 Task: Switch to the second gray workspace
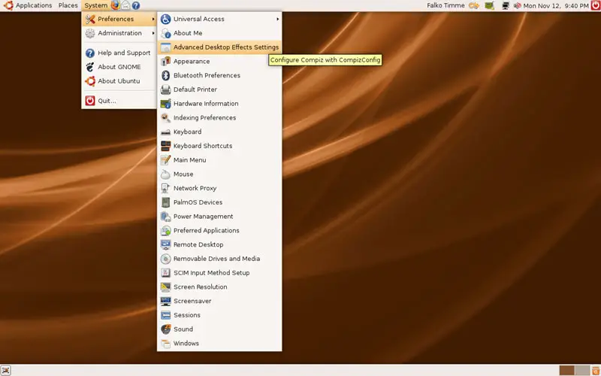tap(582, 370)
